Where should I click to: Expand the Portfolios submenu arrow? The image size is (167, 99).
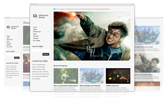(x=48, y=32)
